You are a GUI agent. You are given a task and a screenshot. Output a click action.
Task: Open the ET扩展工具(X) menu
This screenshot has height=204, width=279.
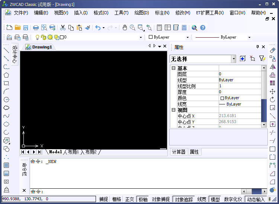(210, 13)
